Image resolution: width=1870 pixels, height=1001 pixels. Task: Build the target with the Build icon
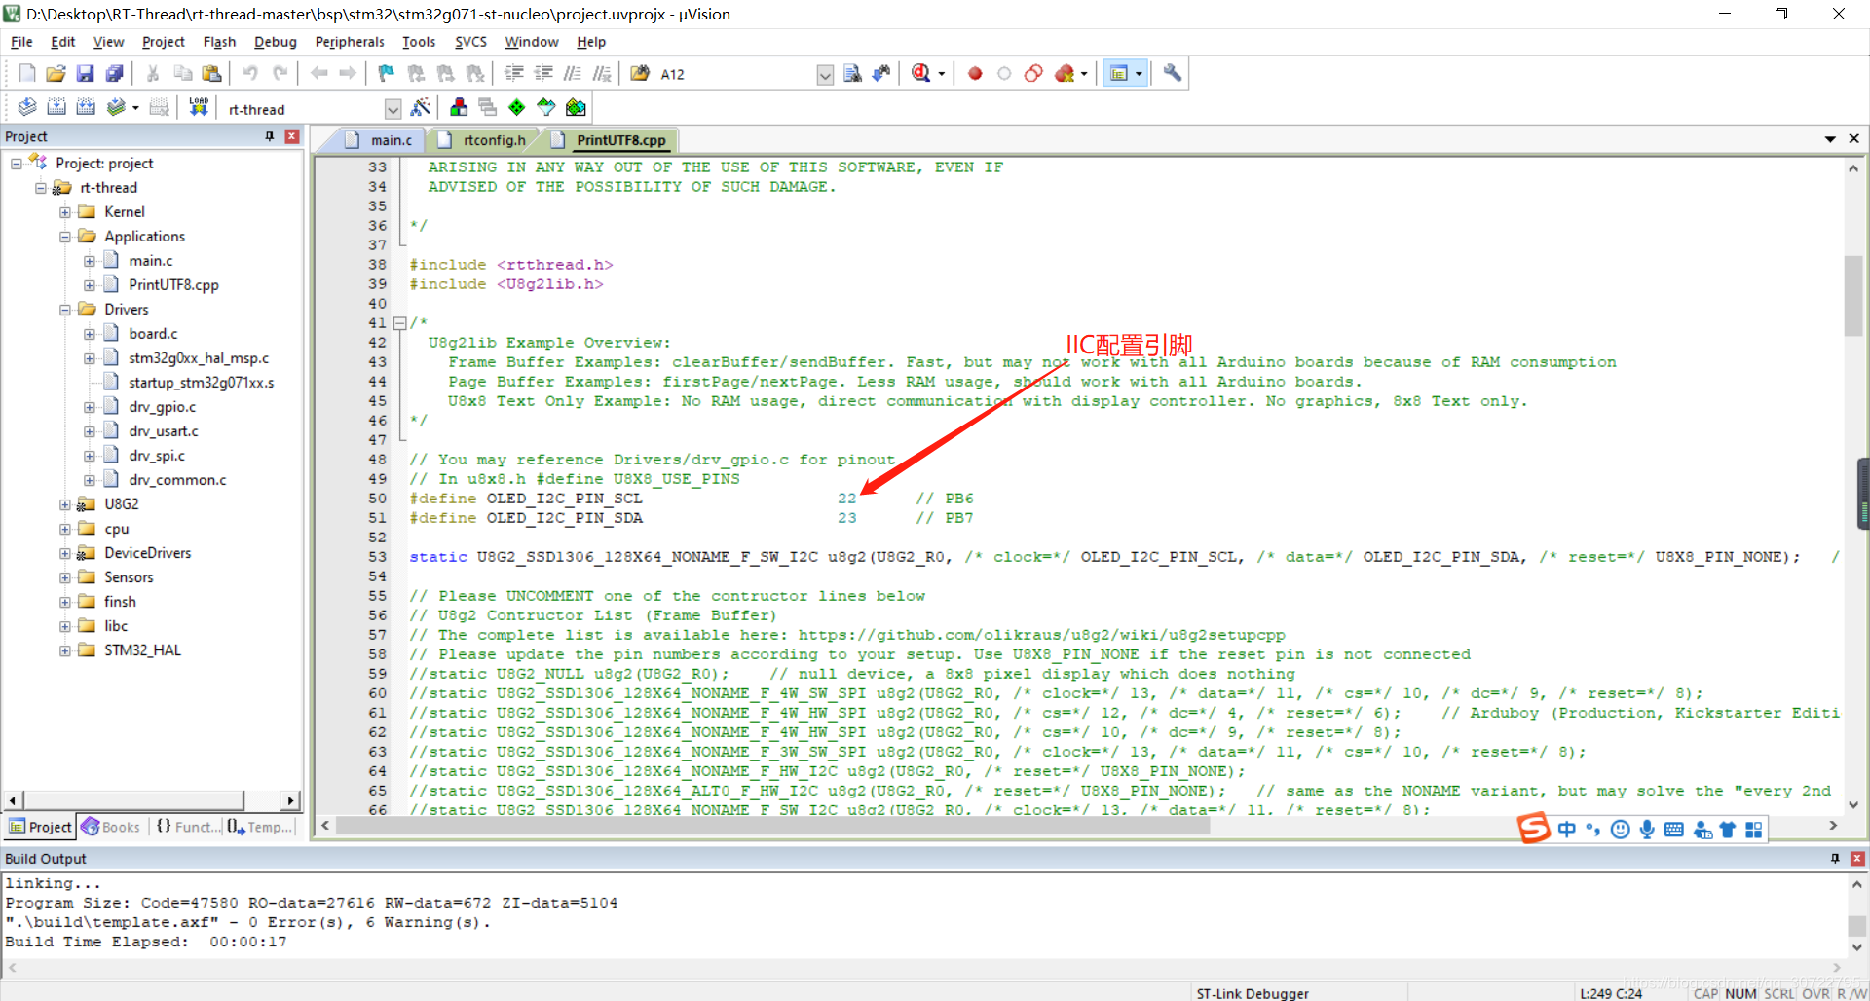coord(56,107)
